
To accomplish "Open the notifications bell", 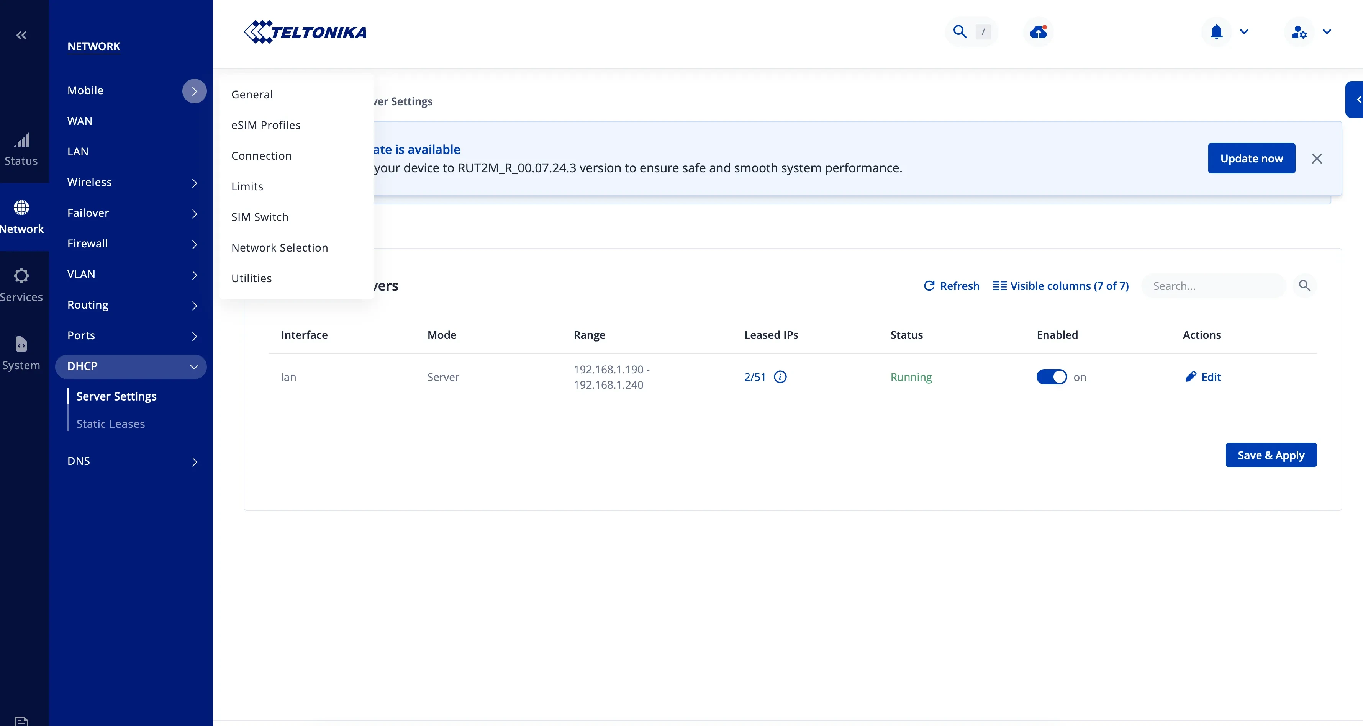I will tap(1216, 32).
